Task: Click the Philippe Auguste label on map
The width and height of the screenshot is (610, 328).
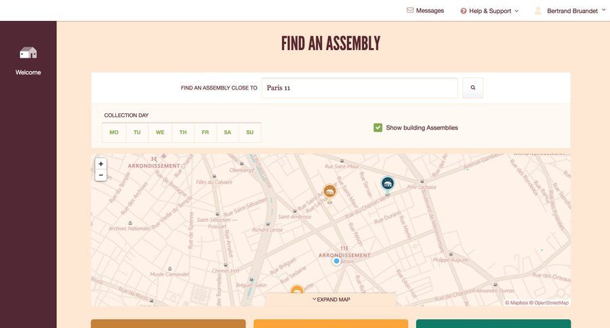Action: tap(451, 260)
